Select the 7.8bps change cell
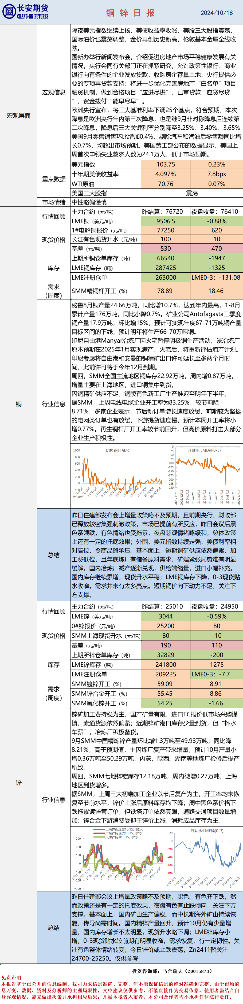The width and height of the screenshot is (243, 1004). click(217, 174)
